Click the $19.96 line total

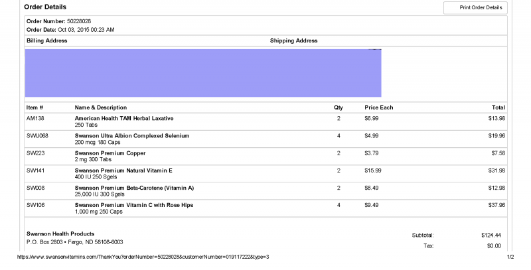(496, 136)
